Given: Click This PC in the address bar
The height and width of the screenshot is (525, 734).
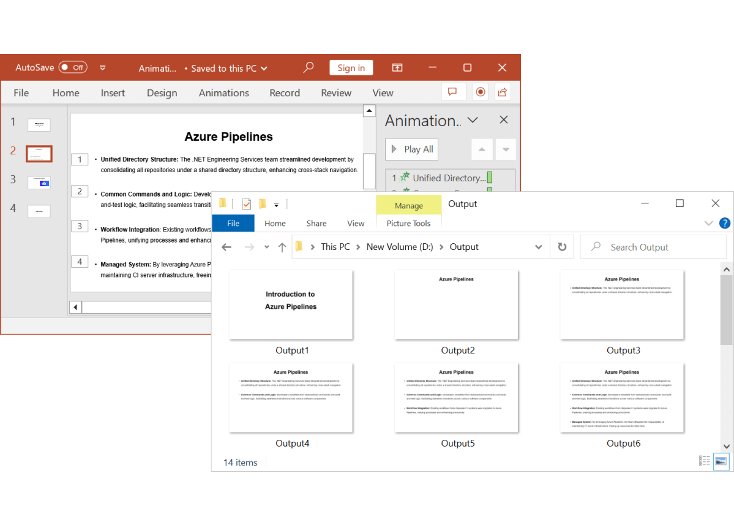Looking at the screenshot, I should tap(335, 247).
